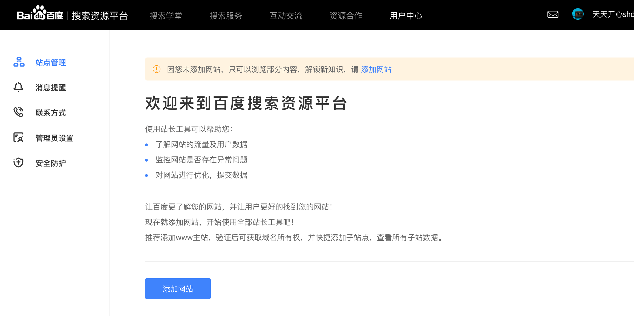Image resolution: width=634 pixels, height=316 pixels.
Task: Click the line starting 推荐添加www主站
Action: pos(294,237)
